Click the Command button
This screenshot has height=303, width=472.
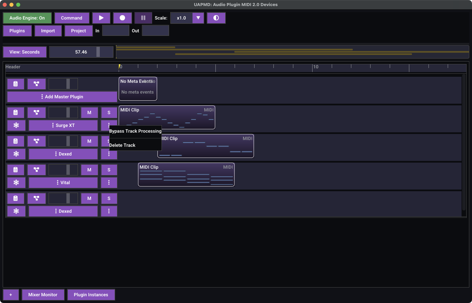[x=72, y=18]
